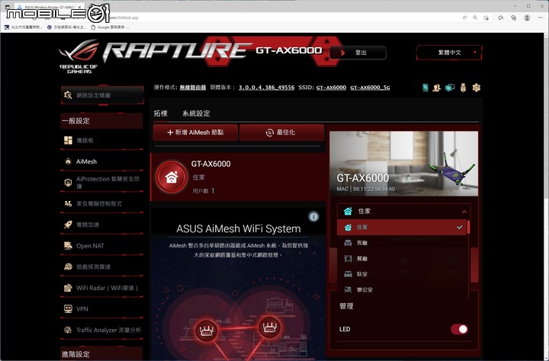Click the connected devices monitor status icon
The width and height of the screenshot is (549, 361).
pyautogui.click(x=450, y=88)
